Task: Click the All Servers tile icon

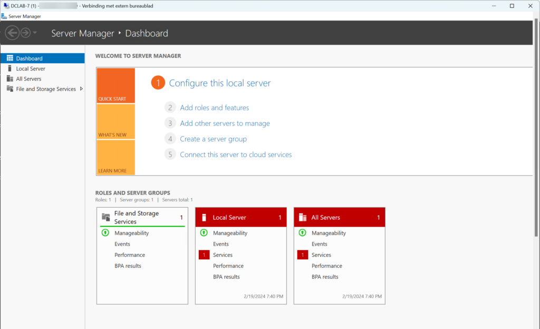Action: (303, 218)
